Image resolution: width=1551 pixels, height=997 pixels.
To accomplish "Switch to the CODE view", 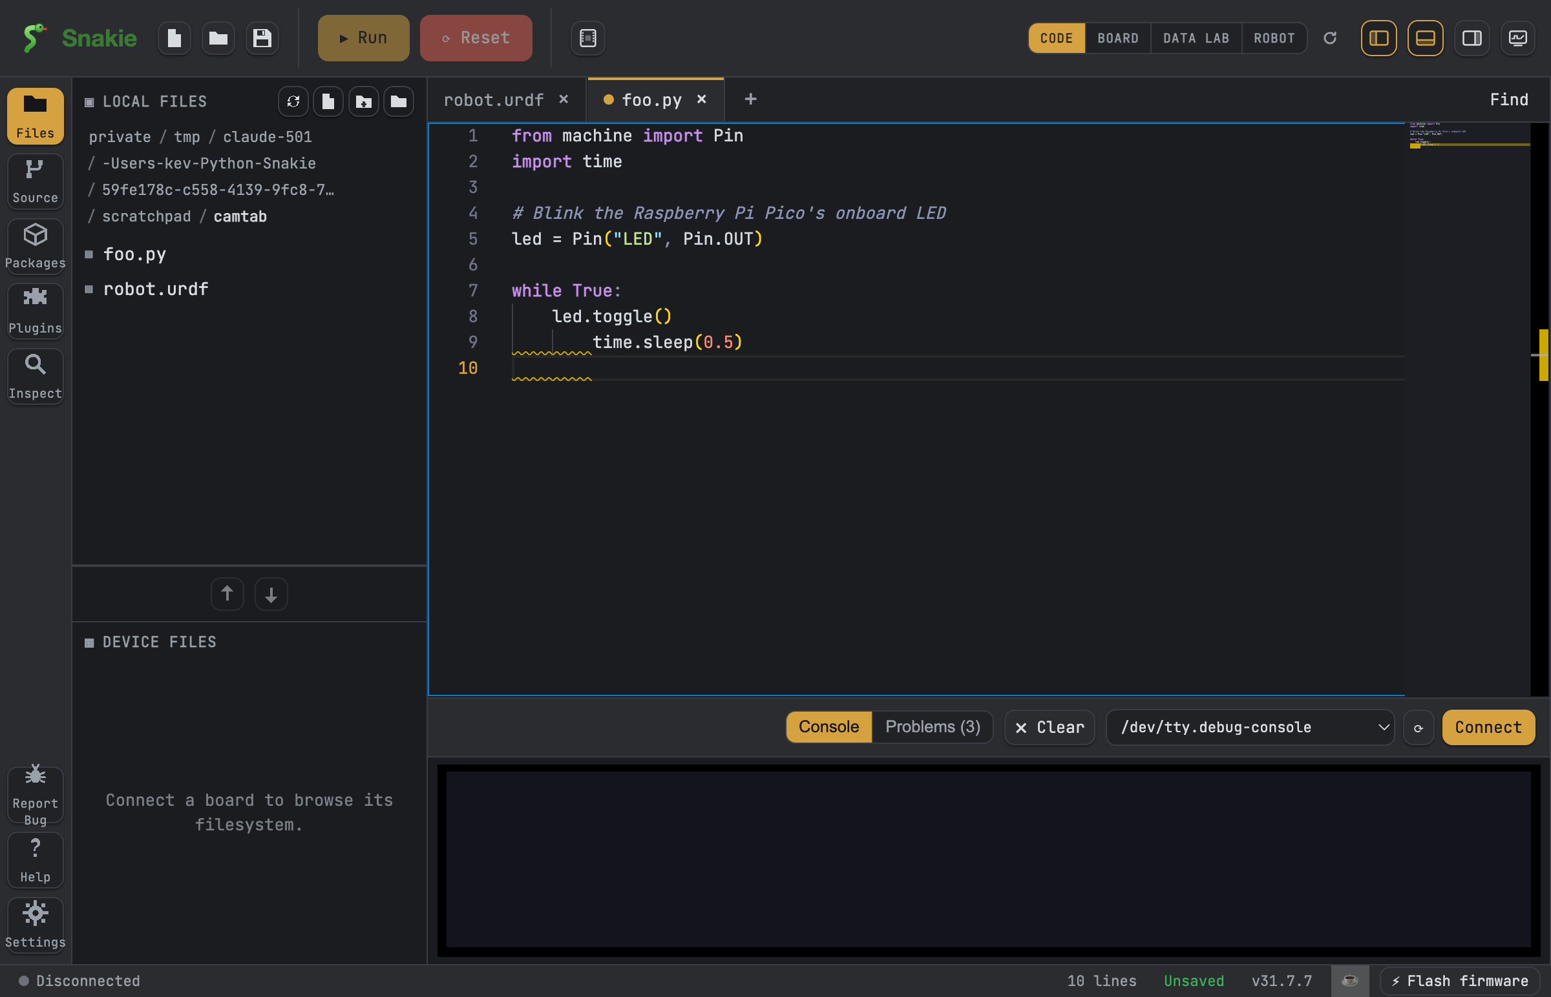I will tap(1057, 38).
